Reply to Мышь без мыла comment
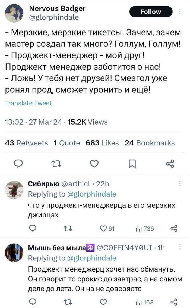 tap(32, 302)
